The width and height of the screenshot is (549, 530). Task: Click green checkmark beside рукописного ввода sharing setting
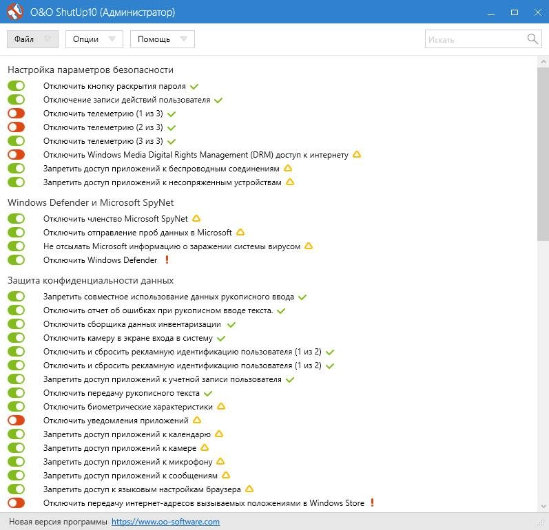coord(302,297)
